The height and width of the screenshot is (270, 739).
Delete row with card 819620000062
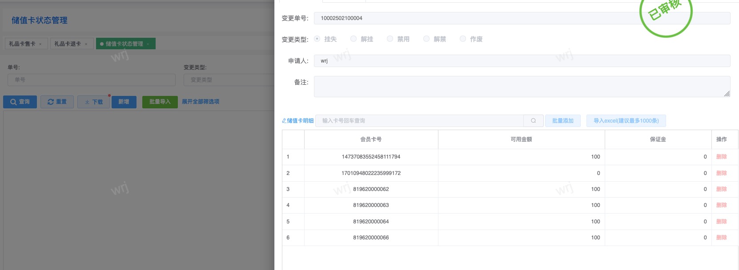coord(721,189)
